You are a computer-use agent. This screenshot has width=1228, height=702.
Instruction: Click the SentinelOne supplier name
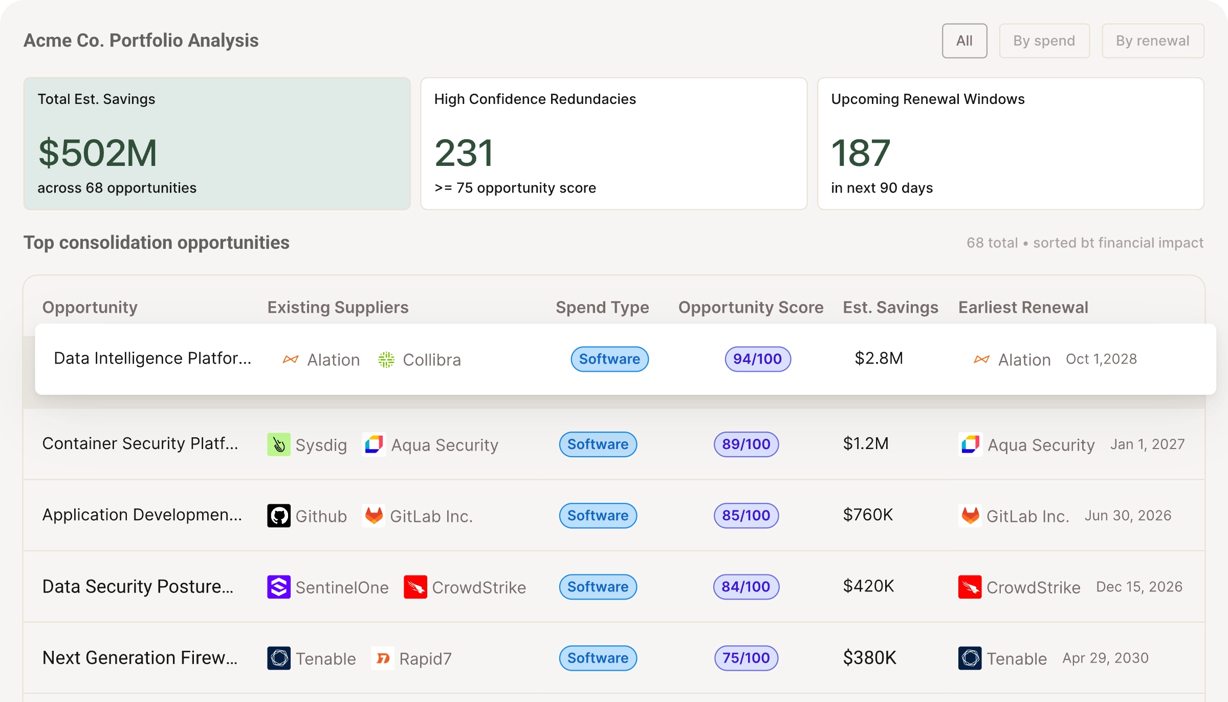pos(342,587)
